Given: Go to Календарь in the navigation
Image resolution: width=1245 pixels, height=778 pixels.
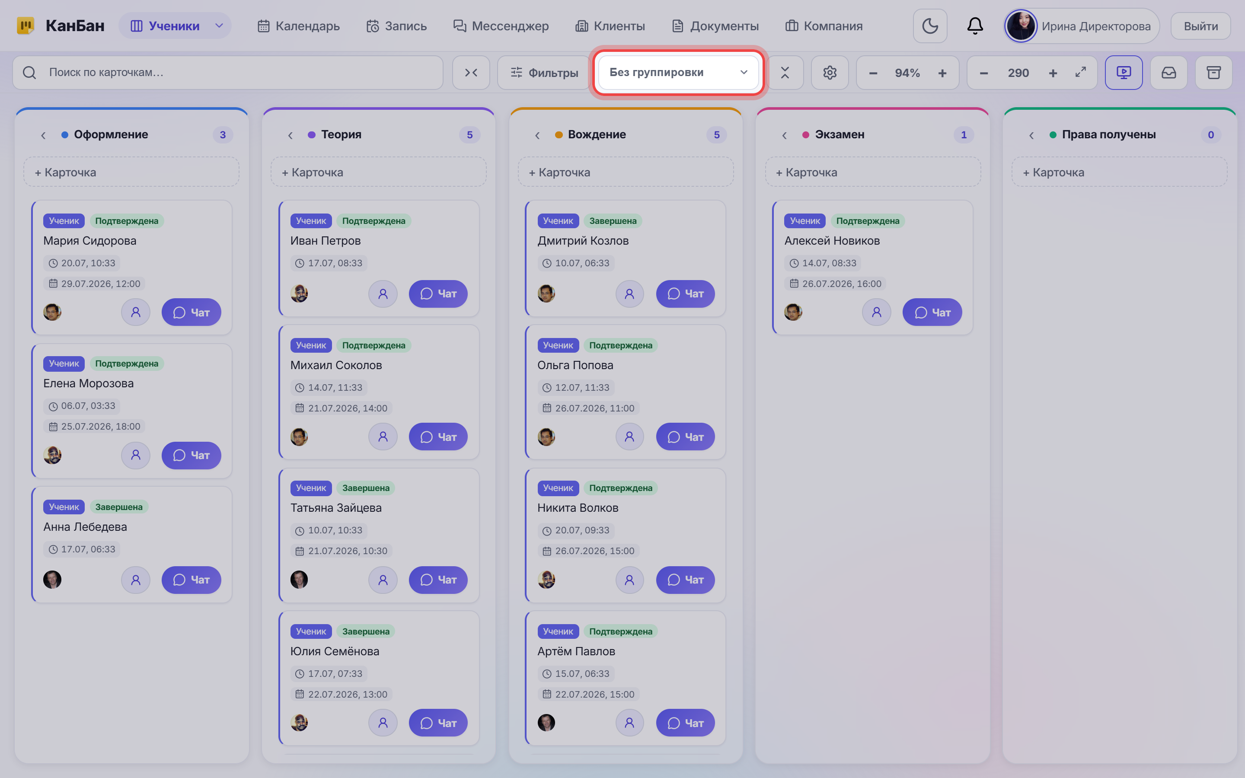Looking at the screenshot, I should pos(299,26).
